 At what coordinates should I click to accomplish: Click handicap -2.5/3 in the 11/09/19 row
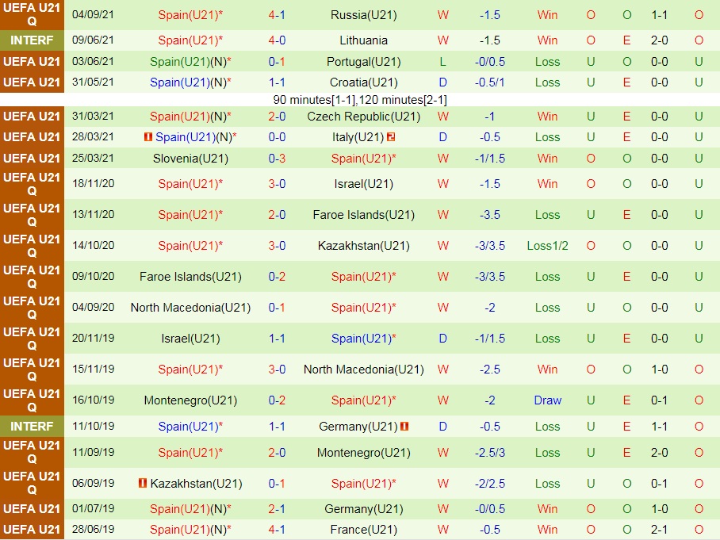490,453
